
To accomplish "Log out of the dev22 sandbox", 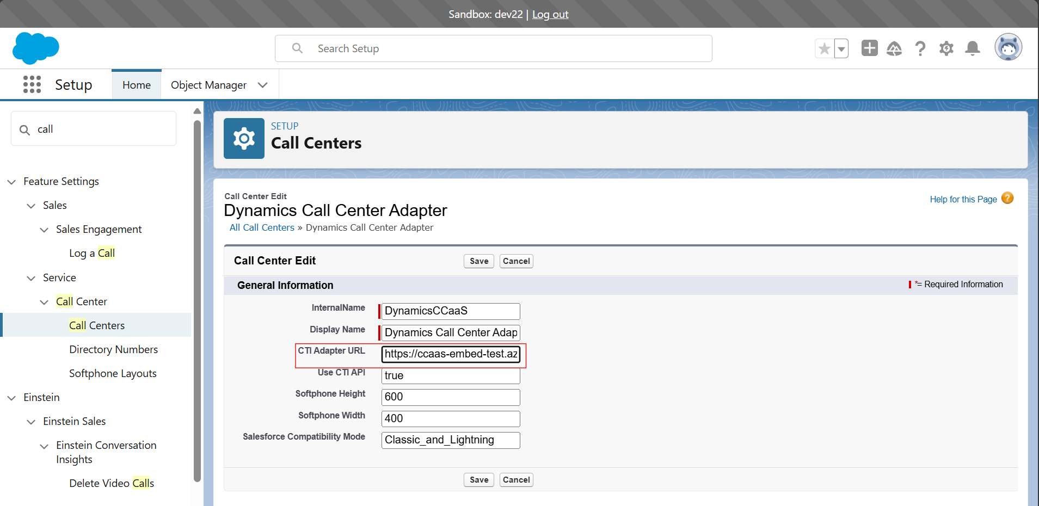I will tap(550, 14).
